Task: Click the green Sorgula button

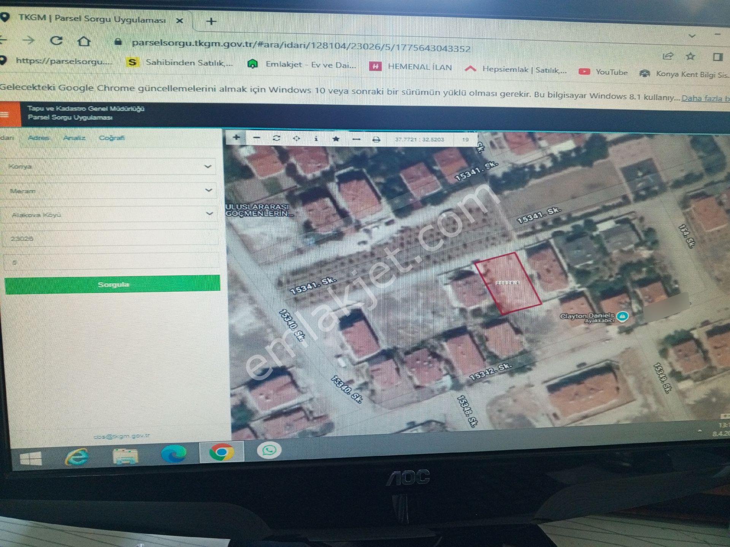Action: tap(113, 285)
